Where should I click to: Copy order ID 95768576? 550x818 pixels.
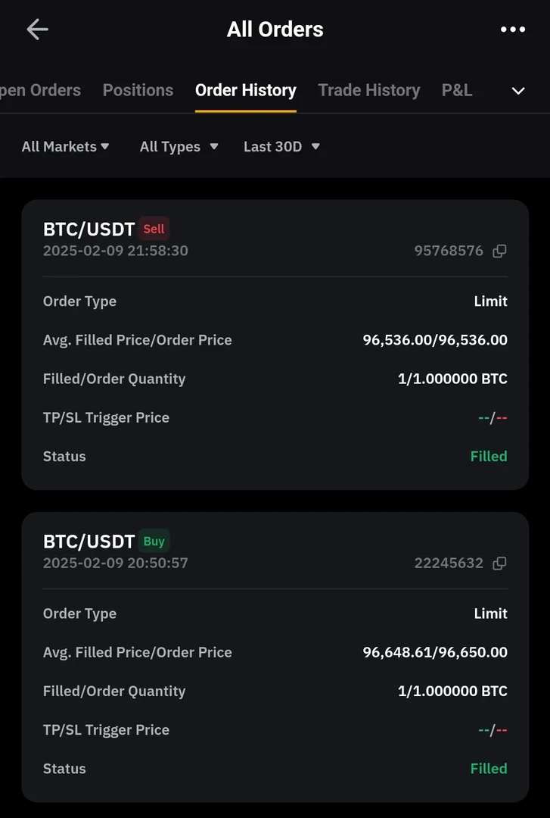point(499,251)
